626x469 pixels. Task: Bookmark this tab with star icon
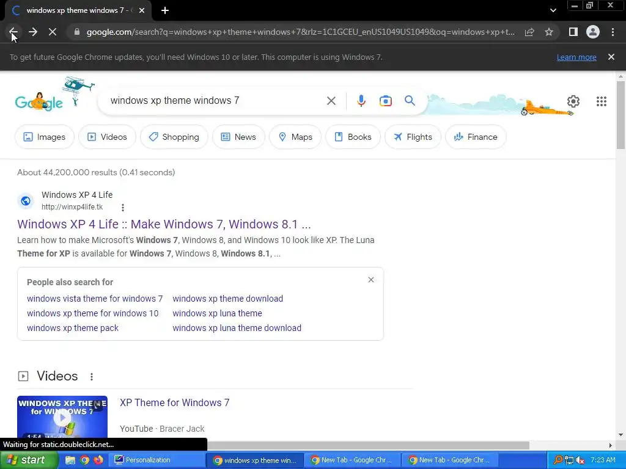click(x=549, y=32)
